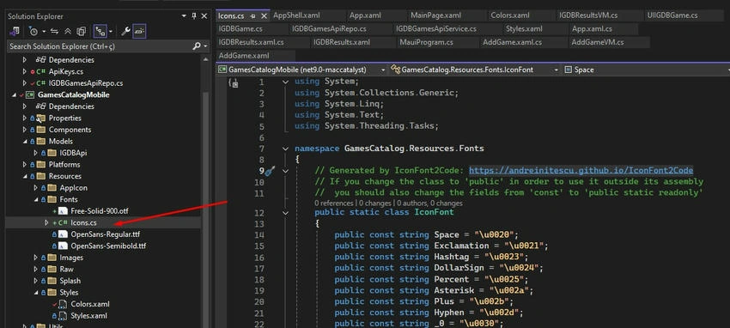Open the GamesCatalog.Resources.Fonts.IconFont type dropdown
This screenshot has height=328, width=730.
point(556,70)
